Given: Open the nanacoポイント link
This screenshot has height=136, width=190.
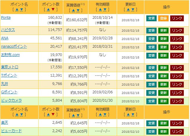Looking at the screenshot, I should 14,47.
